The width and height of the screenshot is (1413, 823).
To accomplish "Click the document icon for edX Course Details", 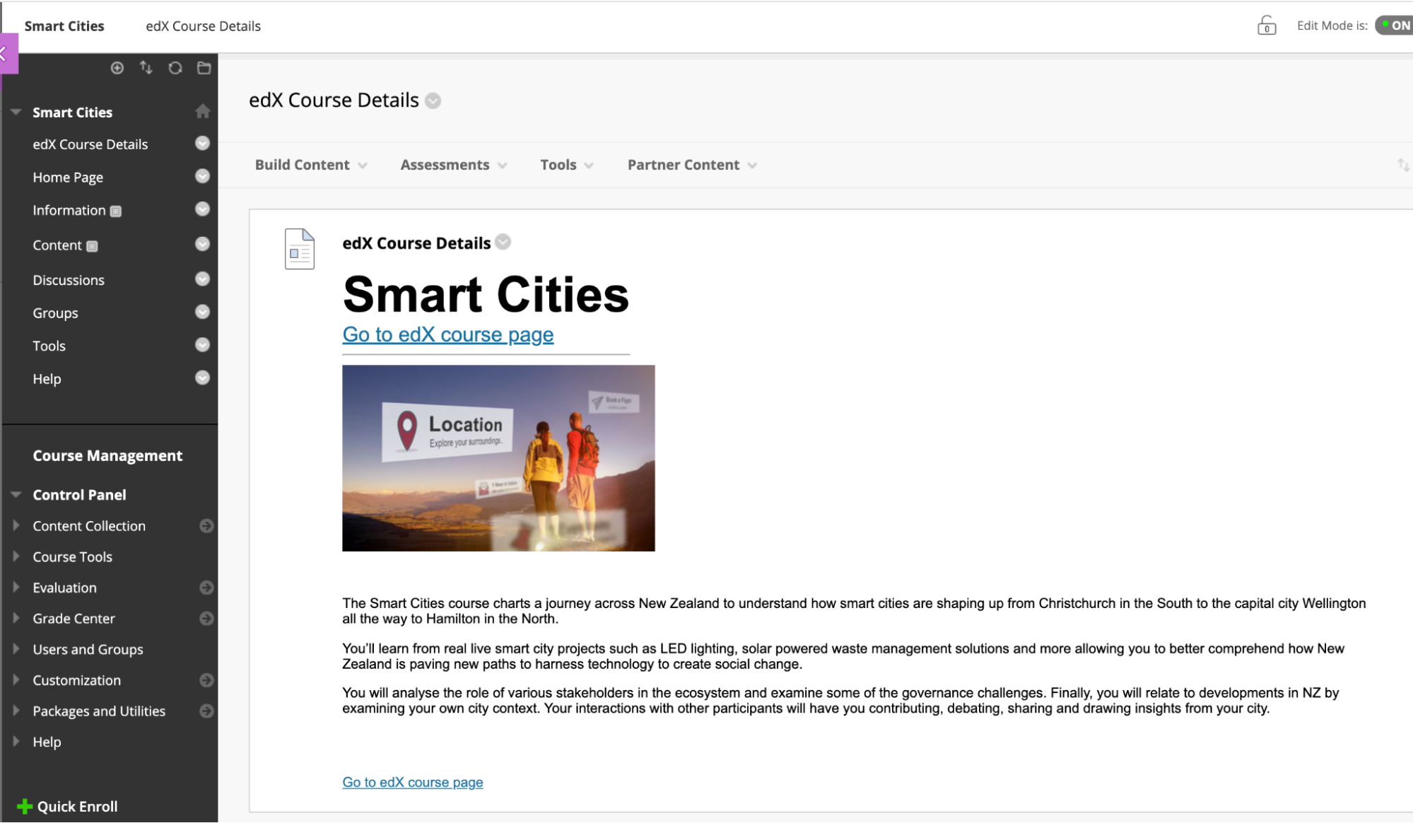I will coord(299,249).
